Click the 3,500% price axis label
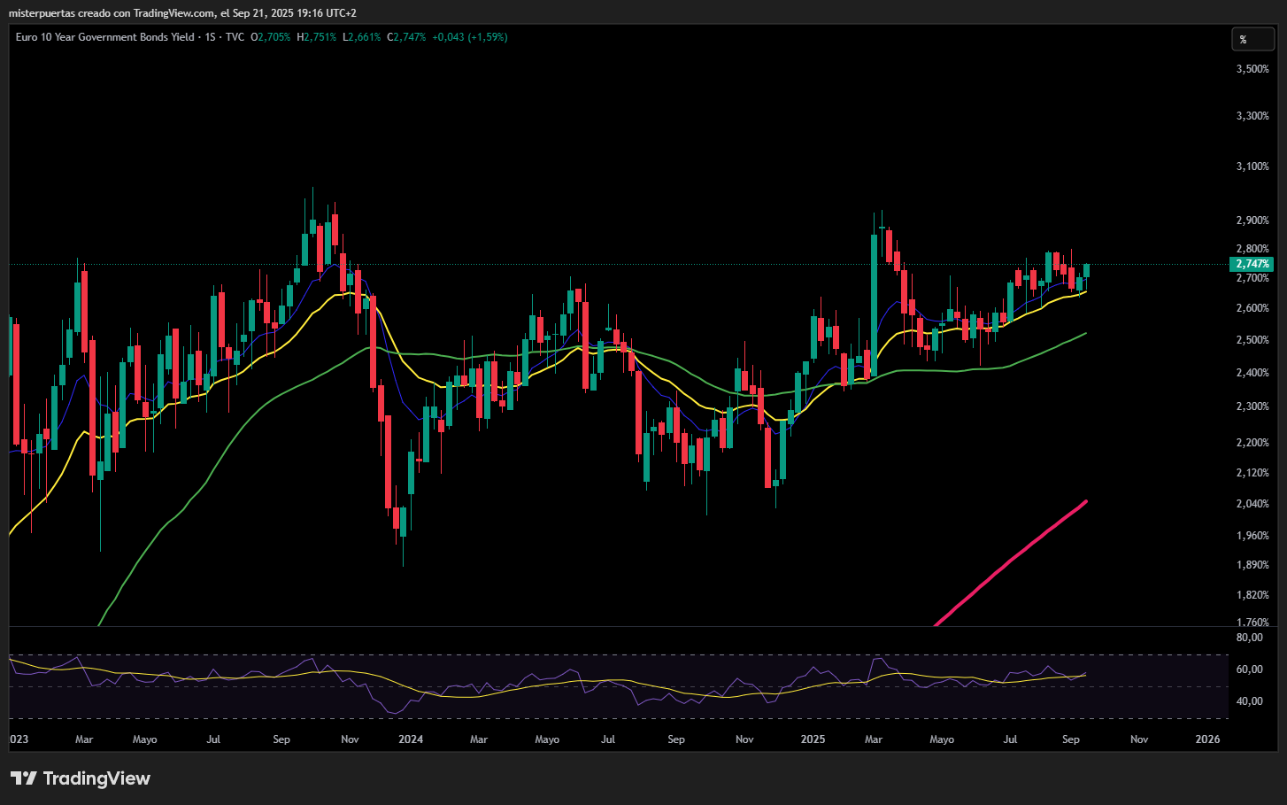The width and height of the screenshot is (1287, 805). point(1252,68)
